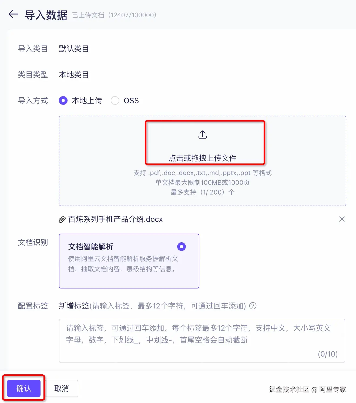Toggle the radio in the 文档智能解析 card
The width and height of the screenshot is (356, 403).
(181, 247)
